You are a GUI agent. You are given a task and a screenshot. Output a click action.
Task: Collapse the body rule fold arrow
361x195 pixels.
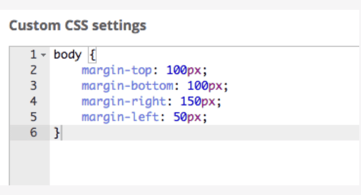[x=43, y=55]
